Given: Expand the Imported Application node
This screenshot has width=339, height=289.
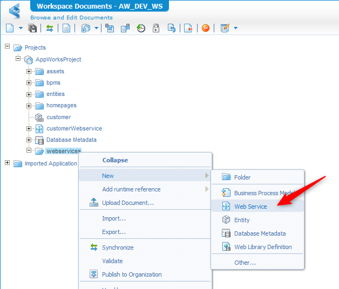Looking at the screenshot, I should (8, 163).
